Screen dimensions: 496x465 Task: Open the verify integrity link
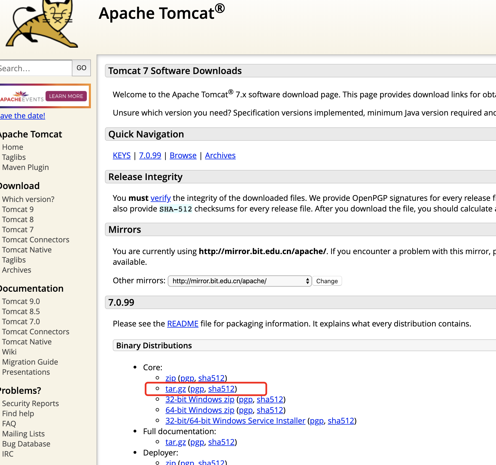[161, 198]
